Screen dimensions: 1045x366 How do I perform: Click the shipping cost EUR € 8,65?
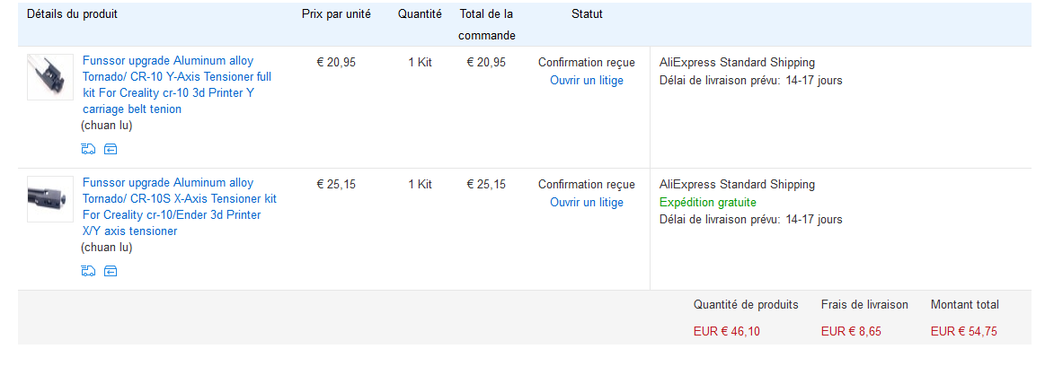coord(851,332)
